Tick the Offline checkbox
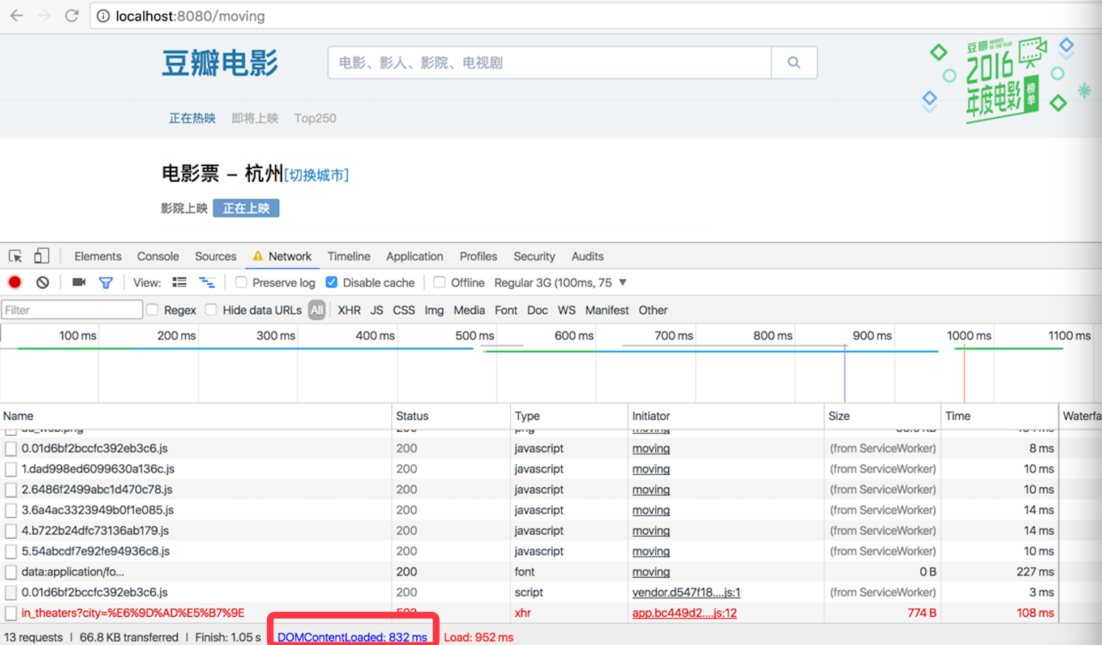The height and width of the screenshot is (645, 1102). coord(439,282)
